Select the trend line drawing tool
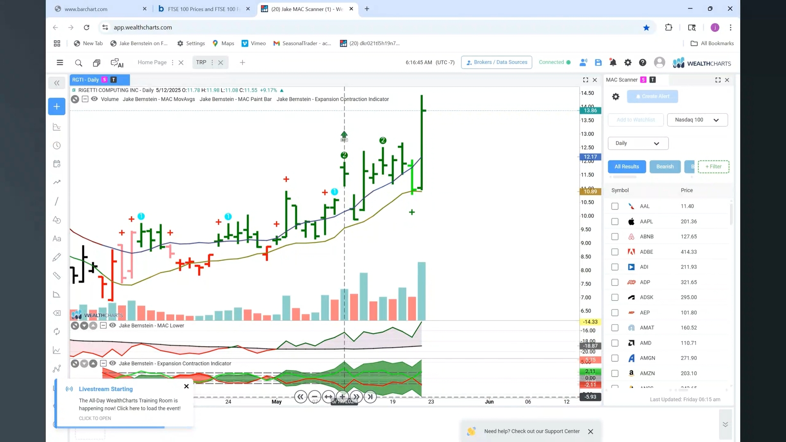786x442 pixels. point(56,201)
